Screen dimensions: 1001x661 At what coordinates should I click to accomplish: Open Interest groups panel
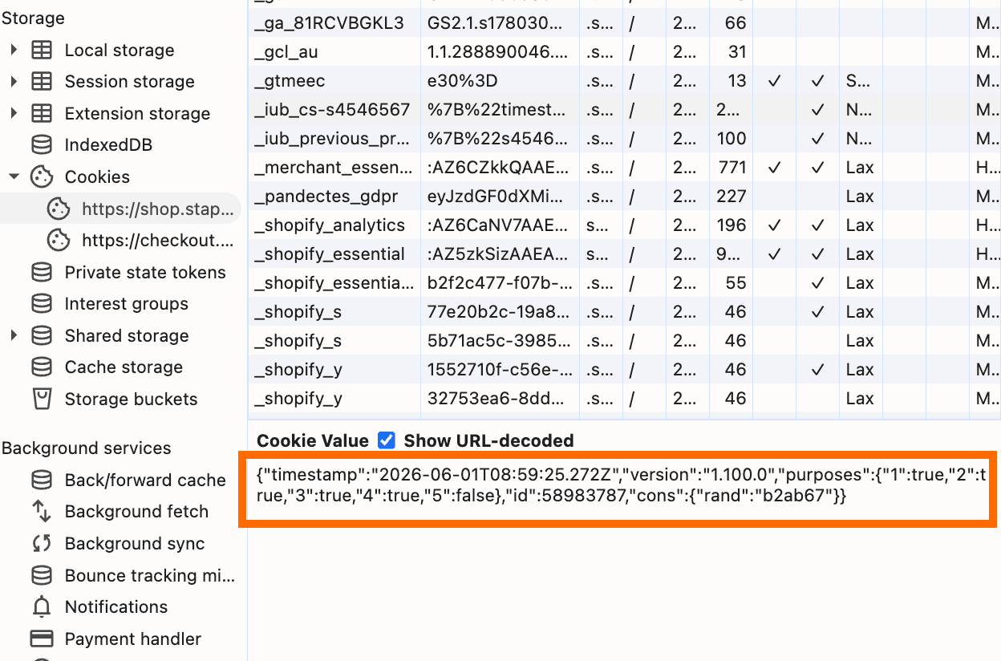pos(127,304)
